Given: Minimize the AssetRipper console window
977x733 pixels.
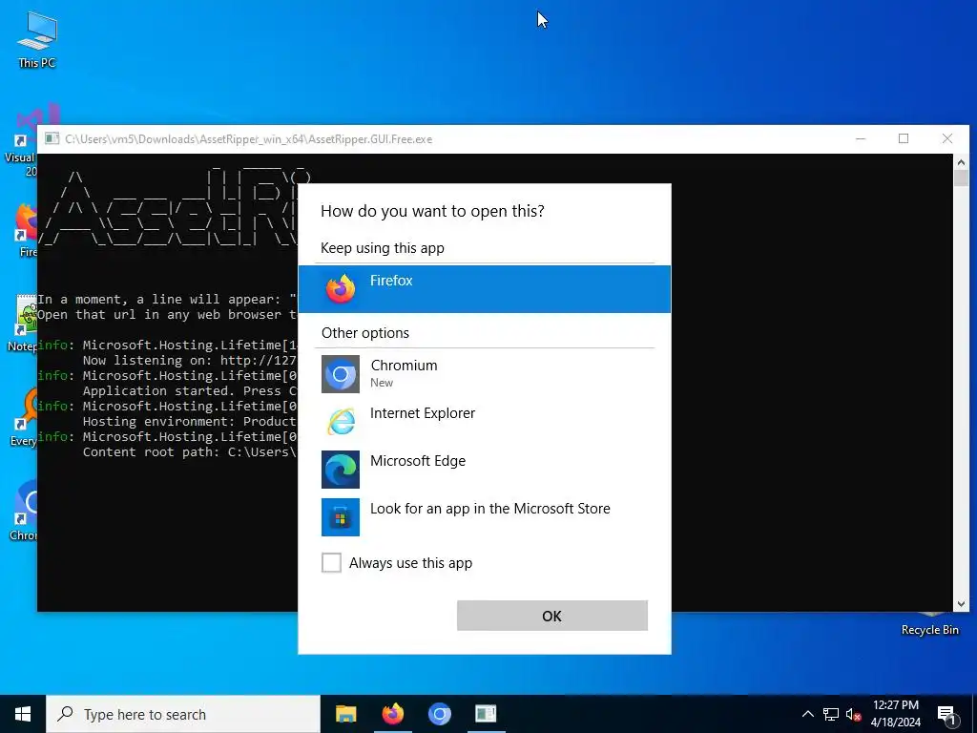Looking at the screenshot, I should (x=861, y=138).
